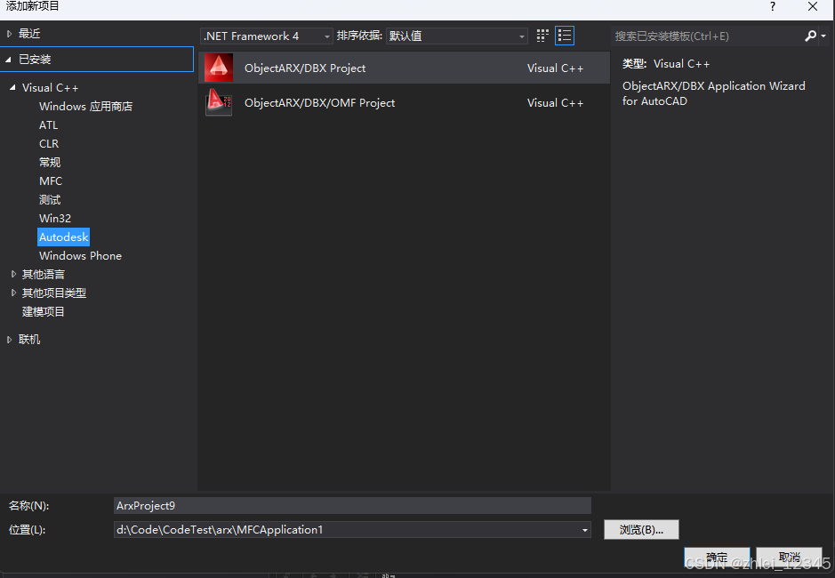Click the ObjectARX/DBX/OMF Project name text
This screenshot has width=835, height=578.
[x=319, y=103]
